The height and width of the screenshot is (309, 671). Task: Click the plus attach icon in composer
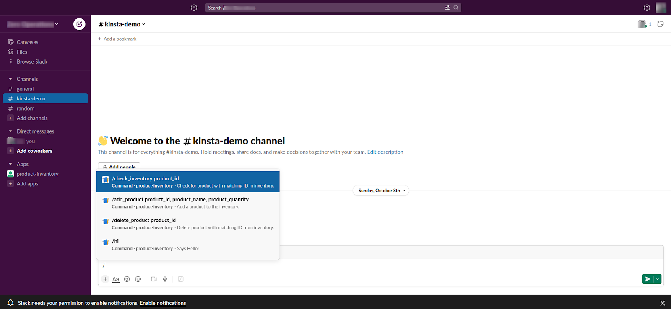point(105,279)
